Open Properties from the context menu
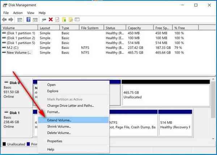 point(55,141)
